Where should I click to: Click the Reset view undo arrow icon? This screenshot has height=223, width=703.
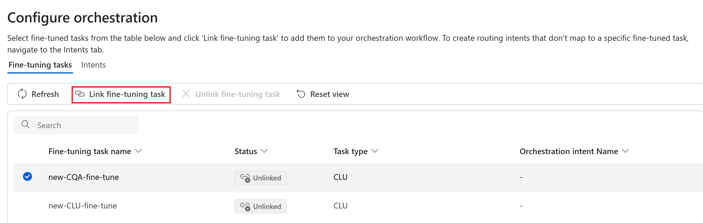pyautogui.click(x=301, y=94)
